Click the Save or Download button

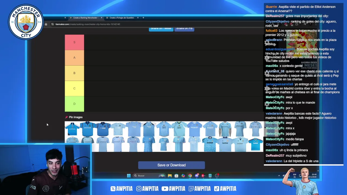point(171,165)
